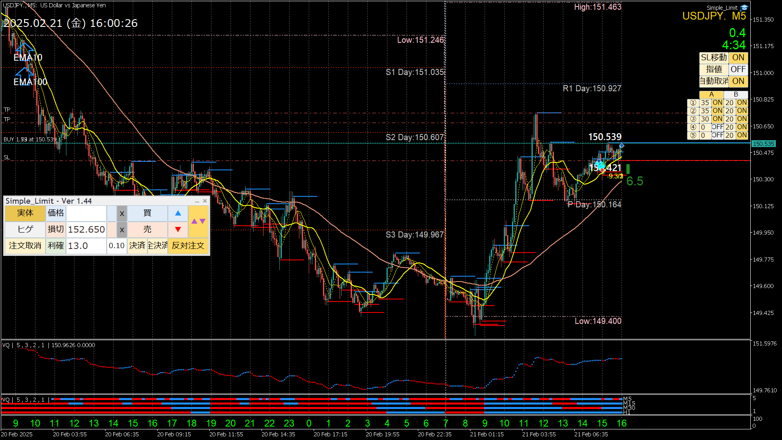
Task: Click the graduation cap expert advisor icon
Action: click(x=744, y=7)
